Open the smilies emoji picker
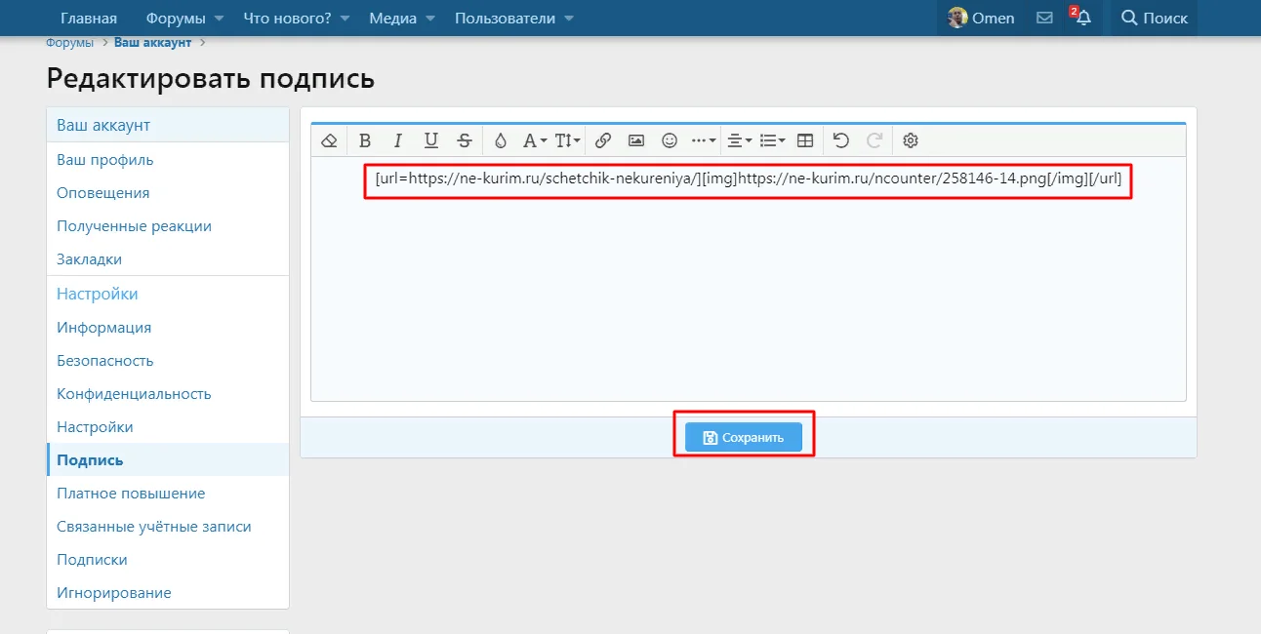Viewport: 1261px width, 634px height. click(x=670, y=140)
